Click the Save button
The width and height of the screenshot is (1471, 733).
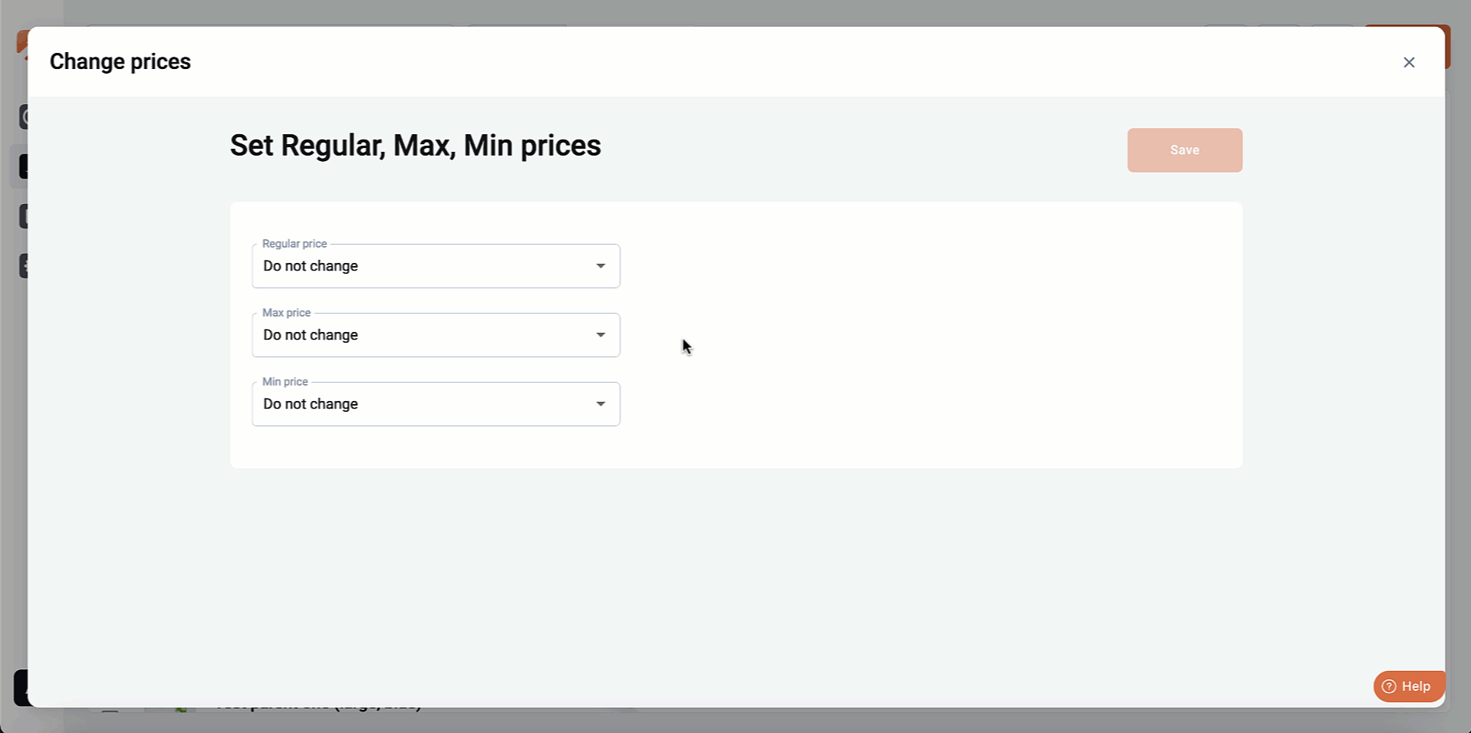pos(1184,150)
